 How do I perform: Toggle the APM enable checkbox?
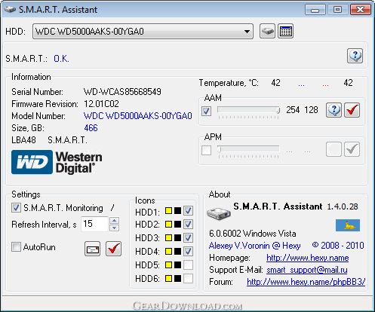pos(206,151)
